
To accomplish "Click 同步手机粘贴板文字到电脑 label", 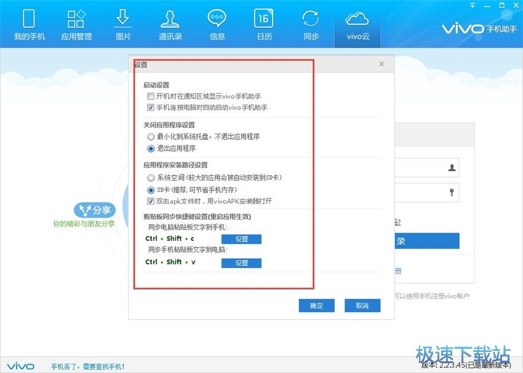I will click(188, 249).
